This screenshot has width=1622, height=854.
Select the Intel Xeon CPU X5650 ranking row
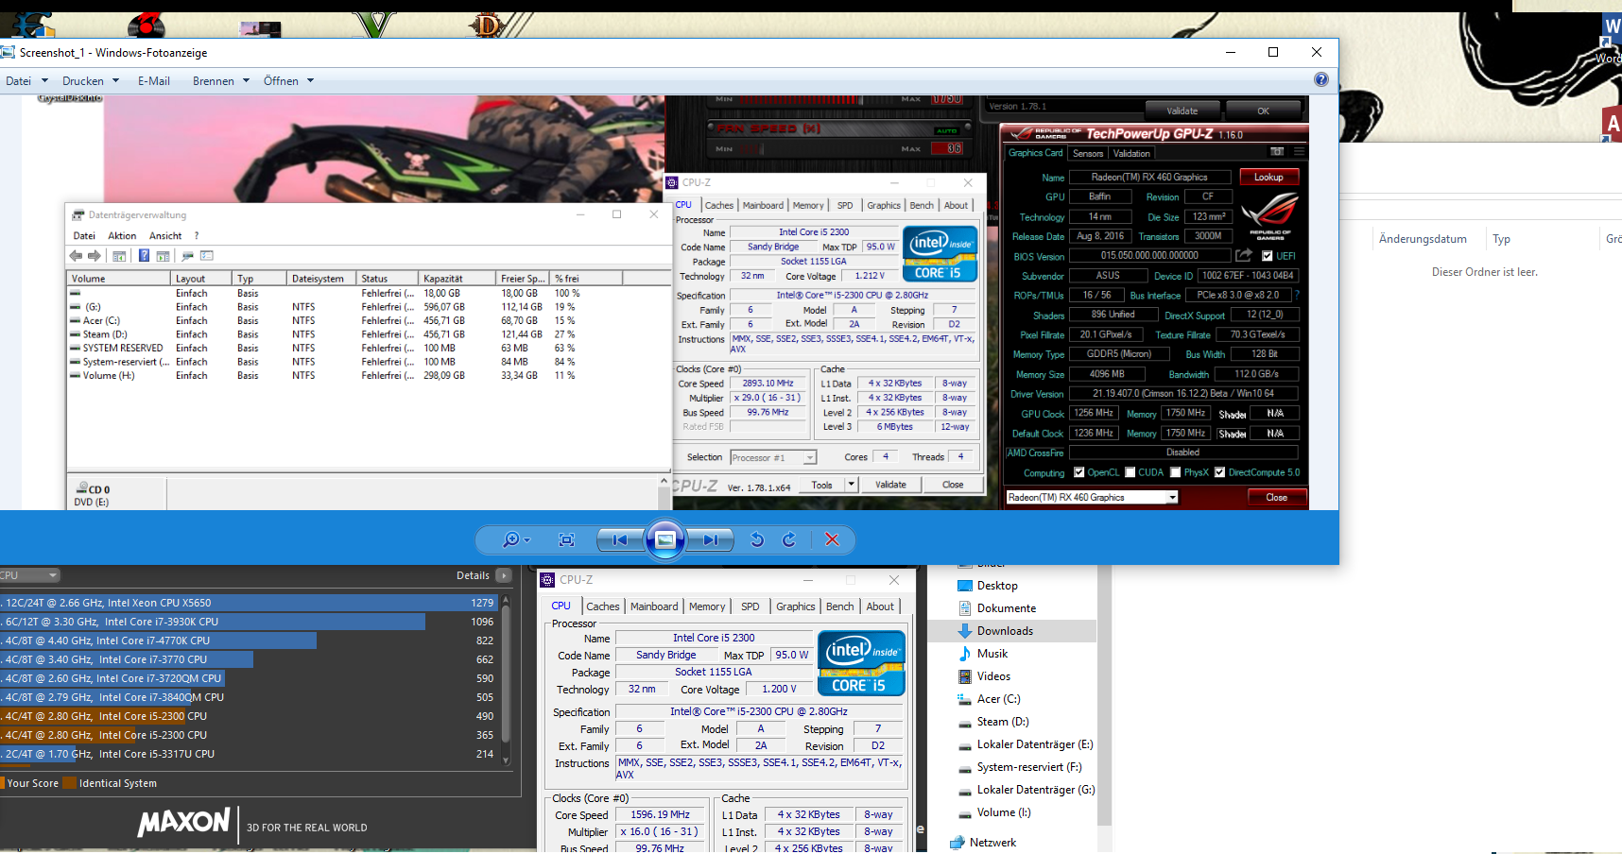click(249, 603)
